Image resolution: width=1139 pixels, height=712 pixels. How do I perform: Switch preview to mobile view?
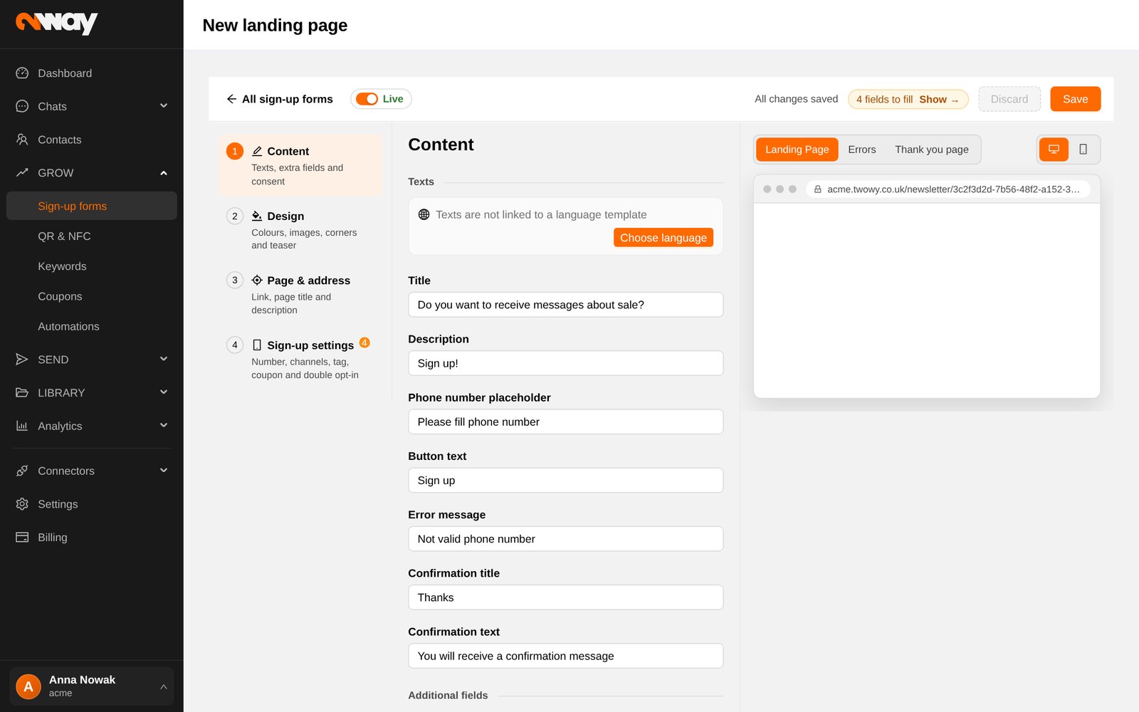1083,150
